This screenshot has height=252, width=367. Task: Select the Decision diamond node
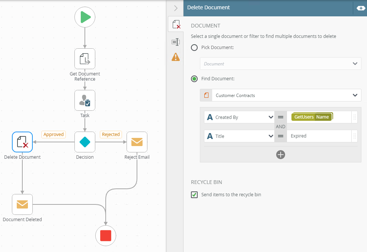point(85,142)
